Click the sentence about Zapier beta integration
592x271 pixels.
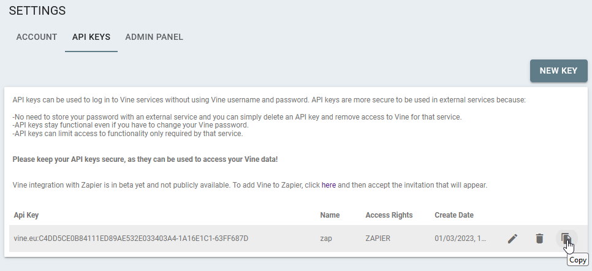[x=250, y=185]
